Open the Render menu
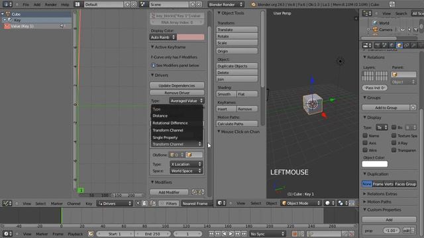424x238 pixels. (50, 5)
